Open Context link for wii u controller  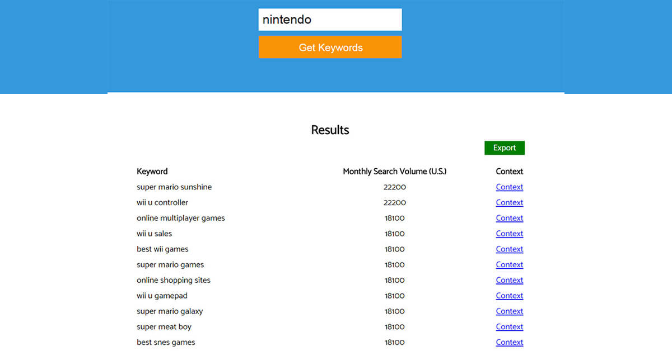pyautogui.click(x=509, y=202)
